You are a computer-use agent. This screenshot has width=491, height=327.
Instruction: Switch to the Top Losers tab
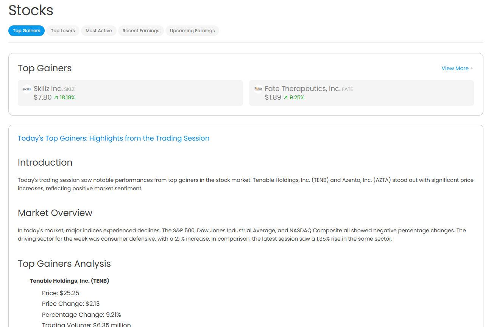coord(63,31)
